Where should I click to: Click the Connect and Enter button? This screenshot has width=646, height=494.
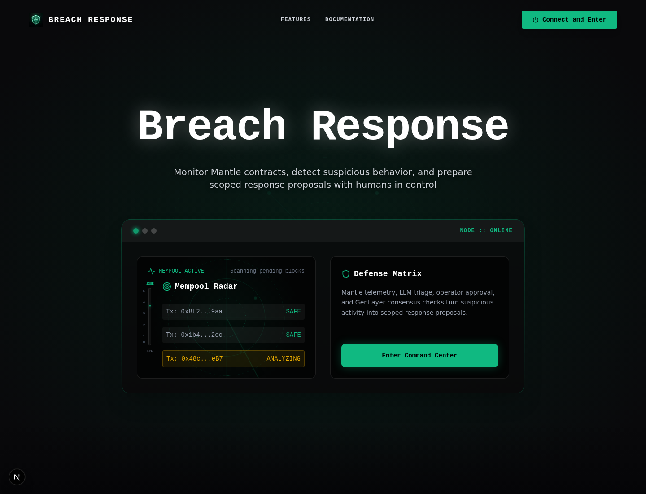(x=569, y=20)
